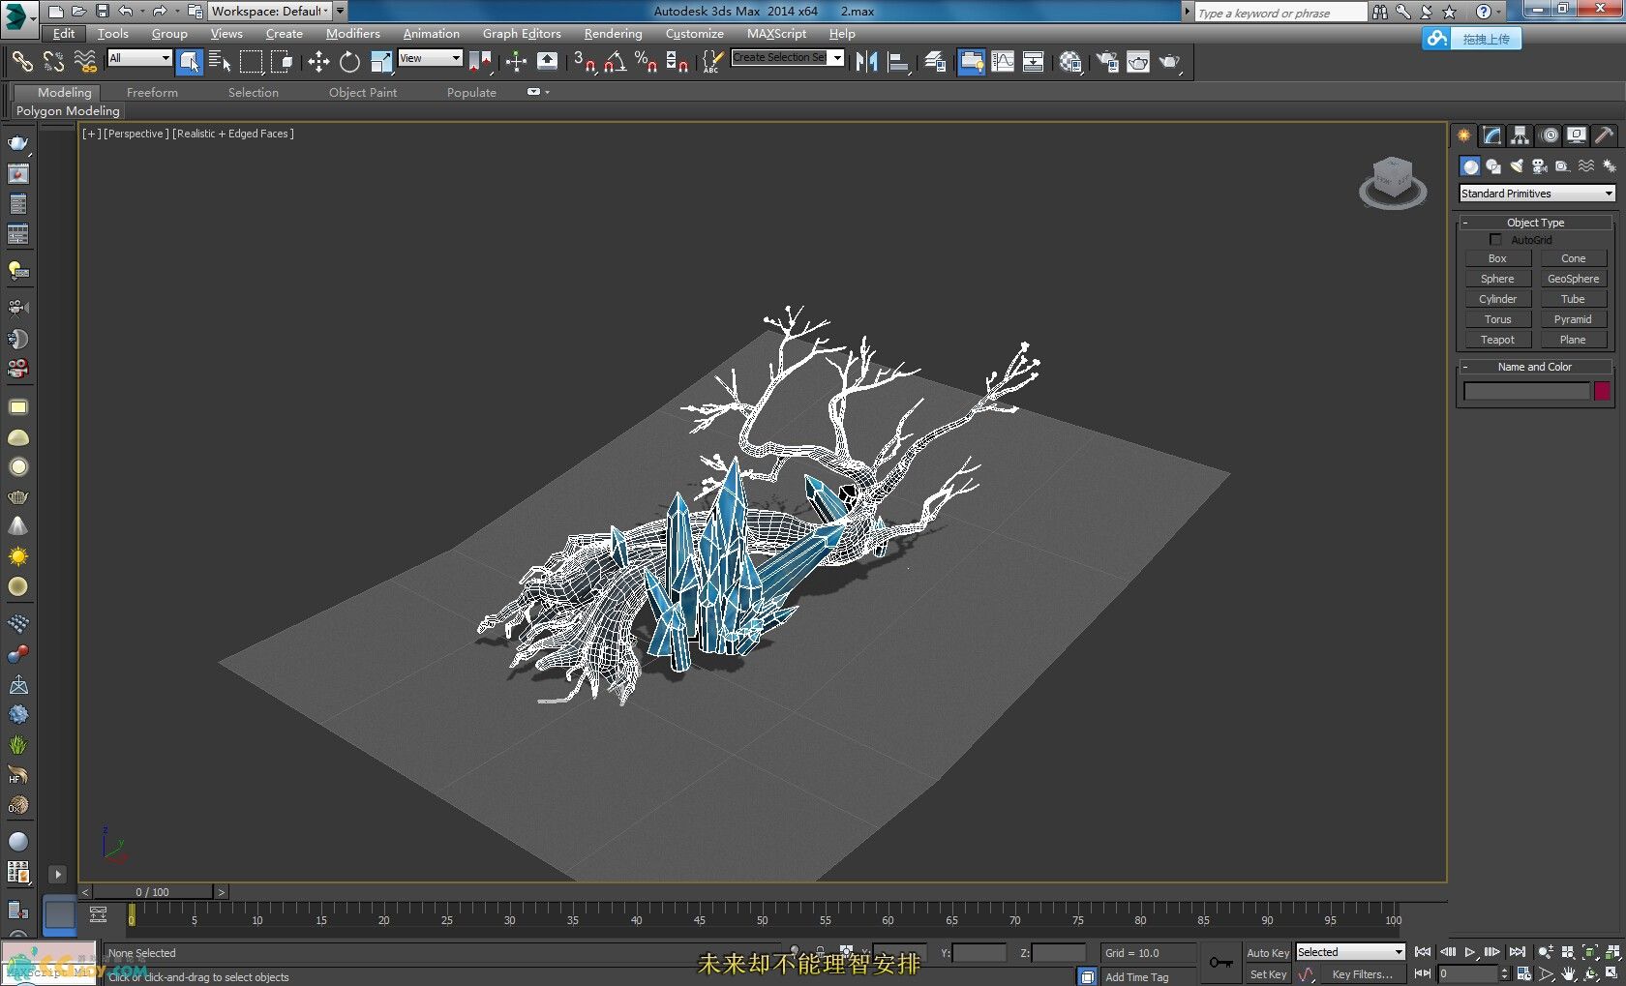Select the Lights category in Create panel

[1517, 166]
